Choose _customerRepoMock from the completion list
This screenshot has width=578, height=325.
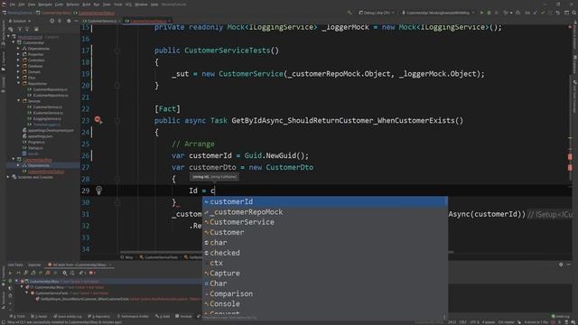pyautogui.click(x=325, y=212)
